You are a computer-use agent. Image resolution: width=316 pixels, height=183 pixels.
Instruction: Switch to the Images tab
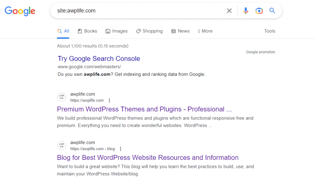[116, 31]
